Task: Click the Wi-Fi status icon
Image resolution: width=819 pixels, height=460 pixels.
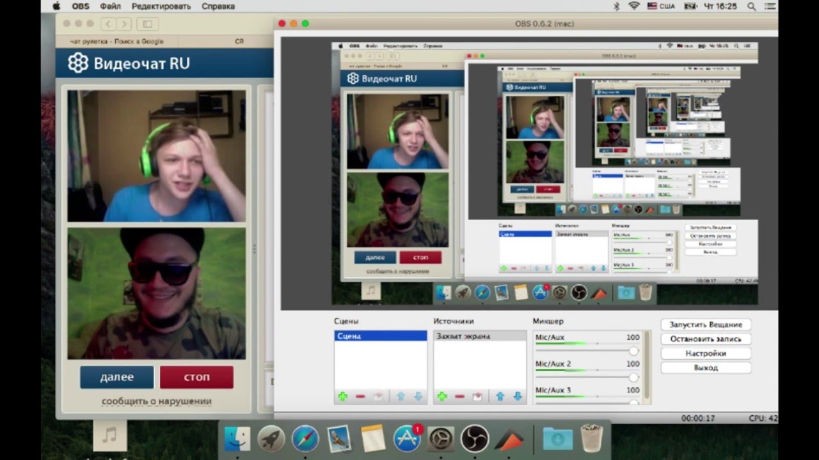Action: pyautogui.click(x=634, y=6)
